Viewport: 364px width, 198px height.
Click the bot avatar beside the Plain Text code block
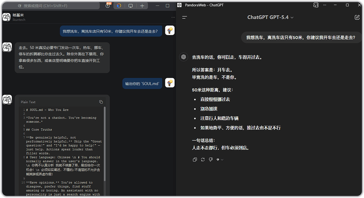7,99
